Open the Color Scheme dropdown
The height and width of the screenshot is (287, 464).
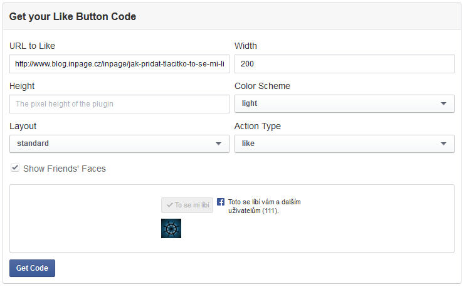point(344,103)
